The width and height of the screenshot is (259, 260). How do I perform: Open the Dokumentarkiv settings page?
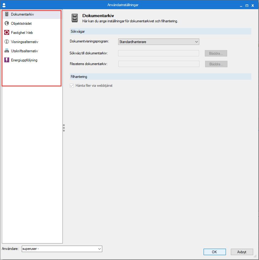click(32, 14)
